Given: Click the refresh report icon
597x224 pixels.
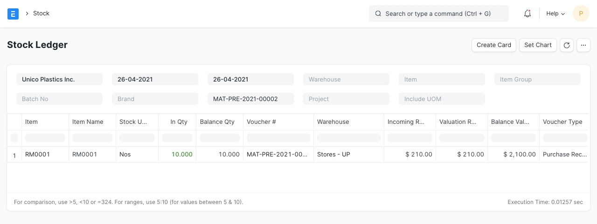Looking at the screenshot, I should tap(566, 45).
